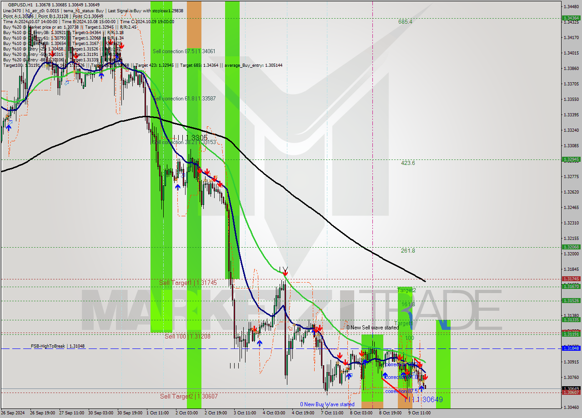Viewport: 582px width, 418px height.
Task: Click '27 Sep 11:00' on time axis
Action: click(x=72, y=413)
